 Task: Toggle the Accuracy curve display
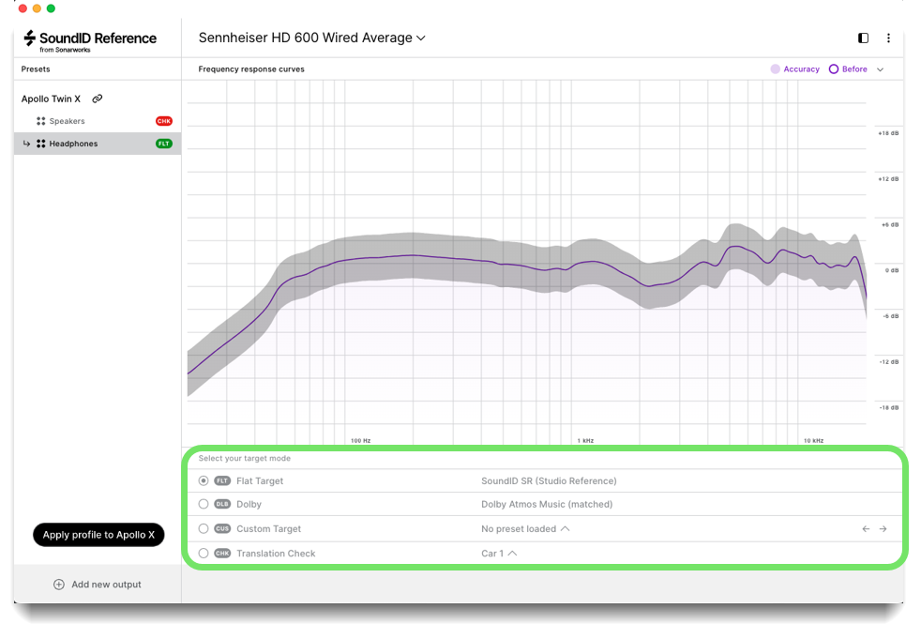pos(794,69)
